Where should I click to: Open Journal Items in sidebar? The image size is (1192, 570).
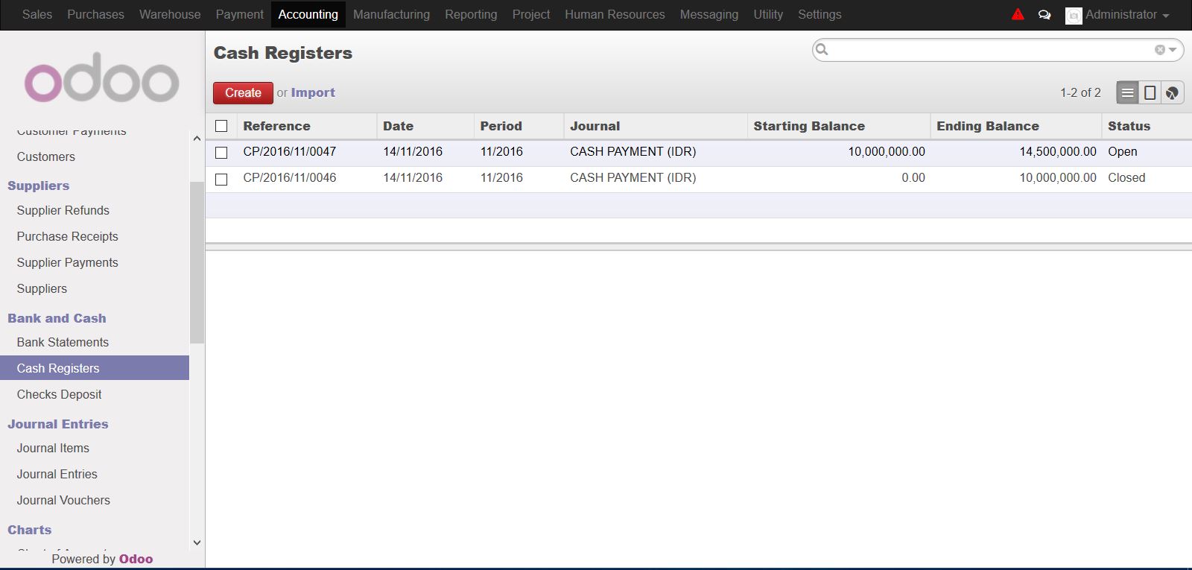(53, 448)
